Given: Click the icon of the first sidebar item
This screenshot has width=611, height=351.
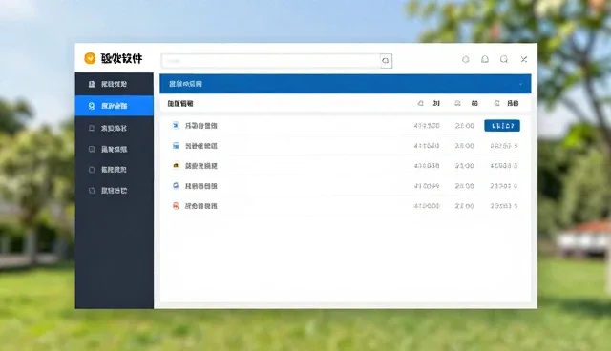Looking at the screenshot, I should click(x=92, y=84).
